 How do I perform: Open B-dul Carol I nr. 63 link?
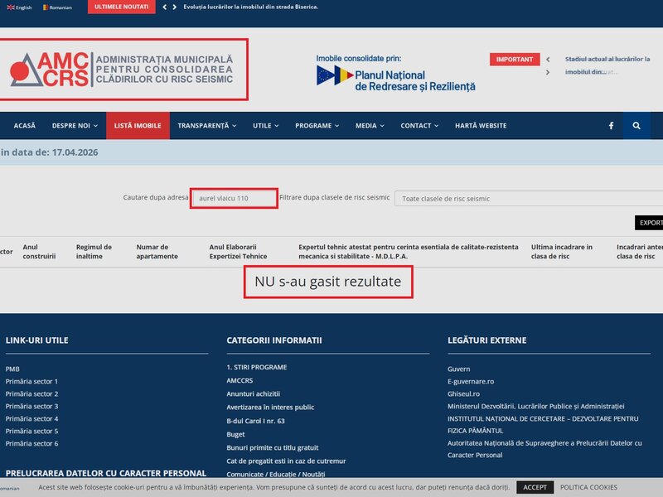(256, 421)
